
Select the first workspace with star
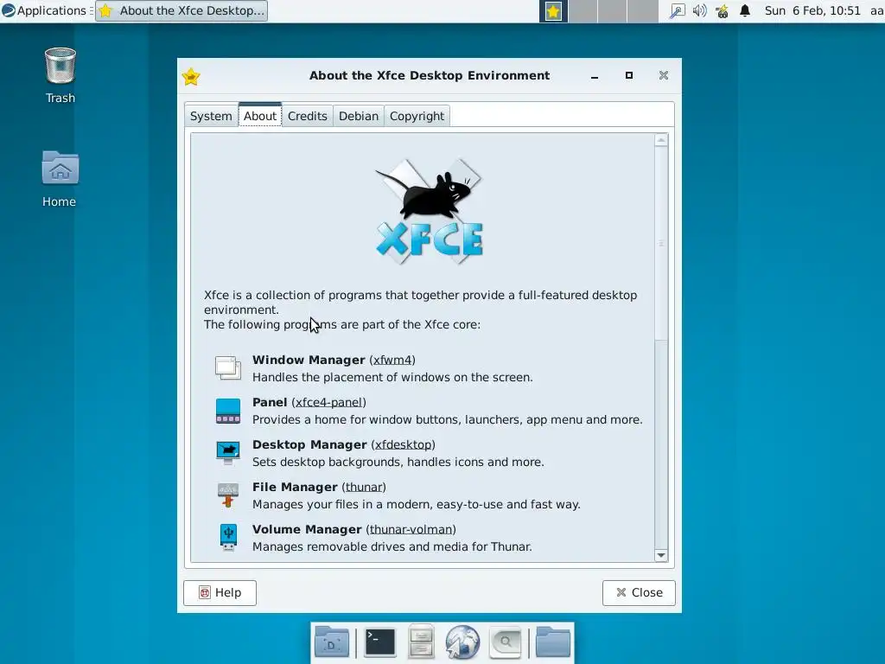pos(553,11)
